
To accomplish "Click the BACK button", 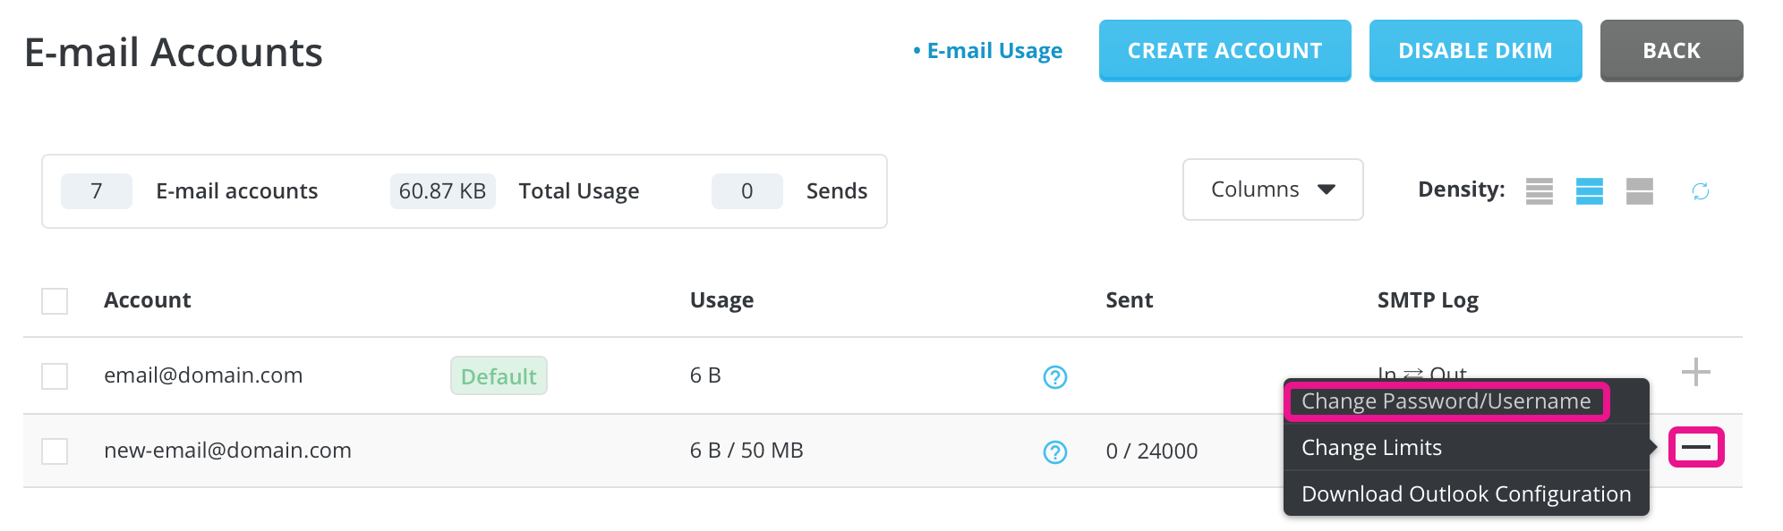I will point(1671,51).
